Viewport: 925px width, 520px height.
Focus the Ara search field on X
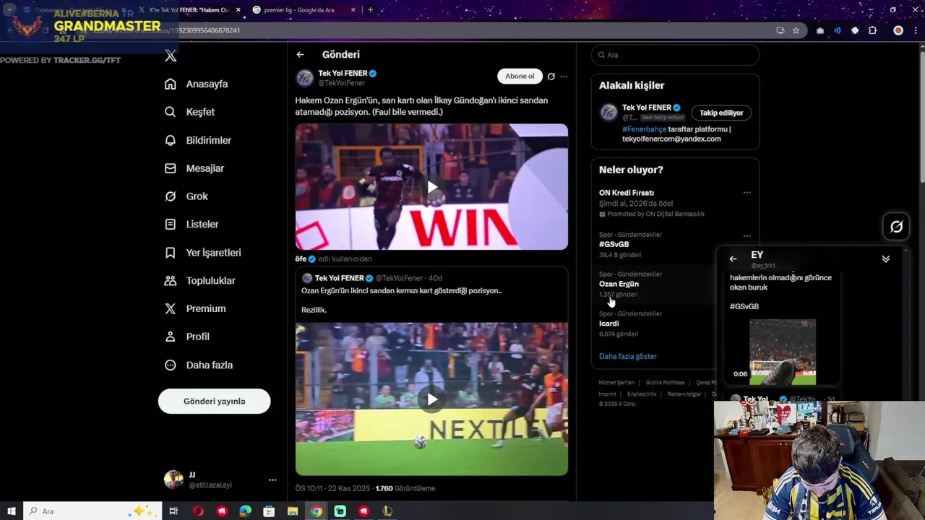(675, 55)
